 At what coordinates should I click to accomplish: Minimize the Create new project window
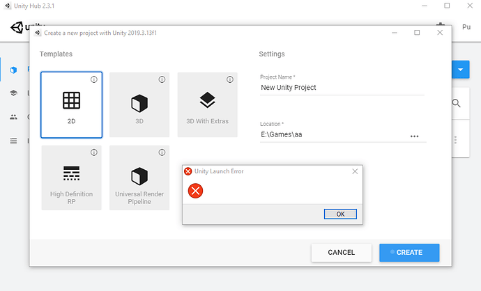(x=395, y=33)
